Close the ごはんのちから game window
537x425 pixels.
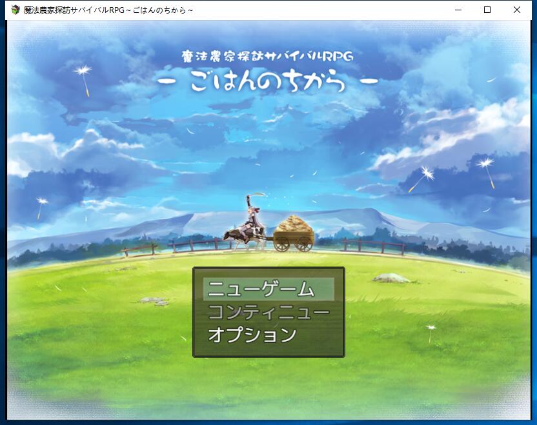[x=516, y=10]
